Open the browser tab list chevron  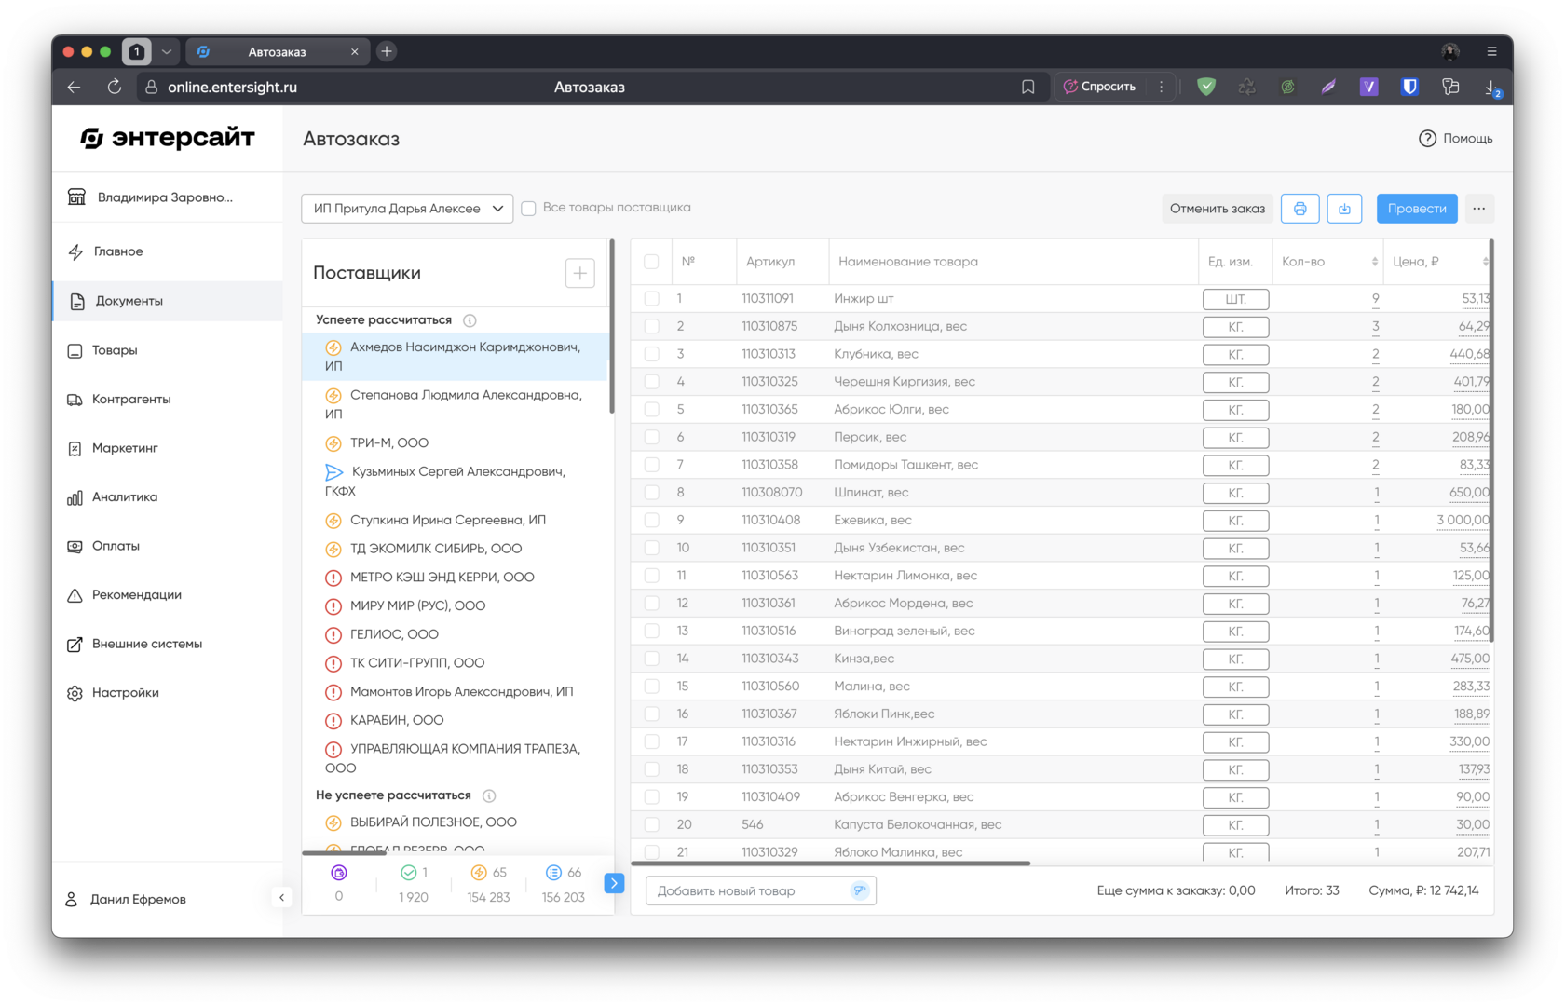[166, 51]
